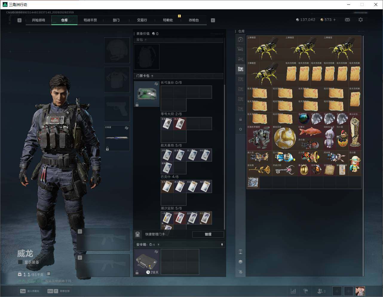Open the warehouse sidebar gear settings icon
This screenshot has height=297, width=383.
[x=240, y=129]
